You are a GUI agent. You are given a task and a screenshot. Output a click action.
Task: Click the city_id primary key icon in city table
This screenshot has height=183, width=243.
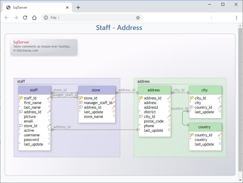(x=192, y=98)
